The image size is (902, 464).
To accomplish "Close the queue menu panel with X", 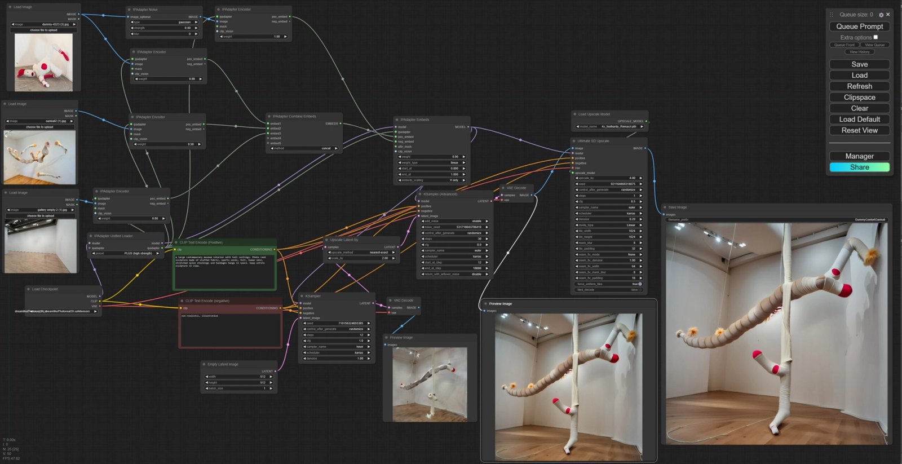I will [x=888, y=15].
